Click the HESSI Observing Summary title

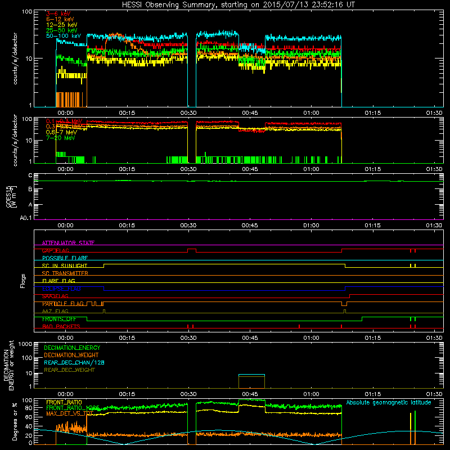(x=238, y=5)
